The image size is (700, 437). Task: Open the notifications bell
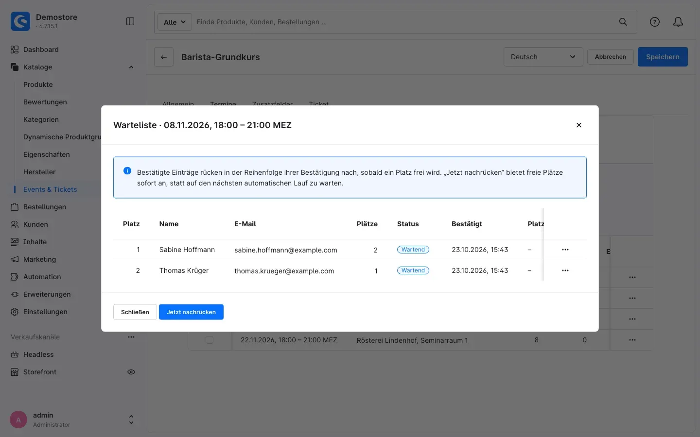(678, 22)
